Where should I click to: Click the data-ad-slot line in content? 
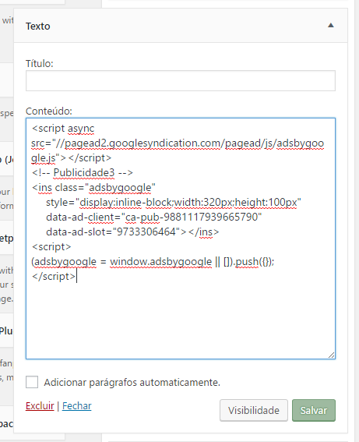[132, 232]
